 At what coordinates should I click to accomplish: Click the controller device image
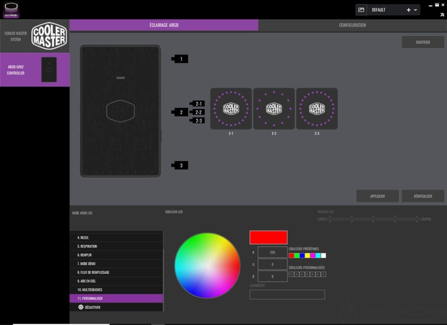click(121, 111)
